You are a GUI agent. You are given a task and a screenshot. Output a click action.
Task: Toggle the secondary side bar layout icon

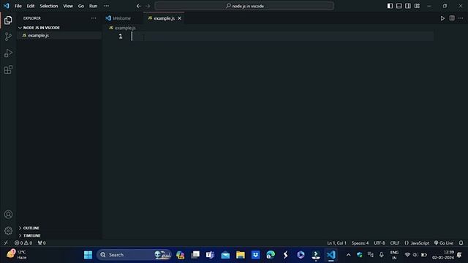click(408, 6)
